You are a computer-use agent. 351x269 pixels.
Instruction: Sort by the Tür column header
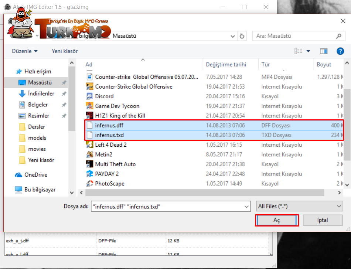pos(266,64)
